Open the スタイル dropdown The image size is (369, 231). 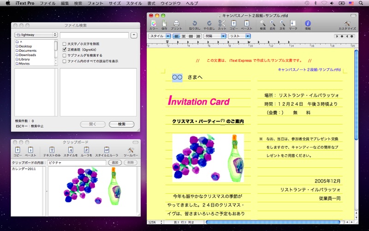(160, 36)
